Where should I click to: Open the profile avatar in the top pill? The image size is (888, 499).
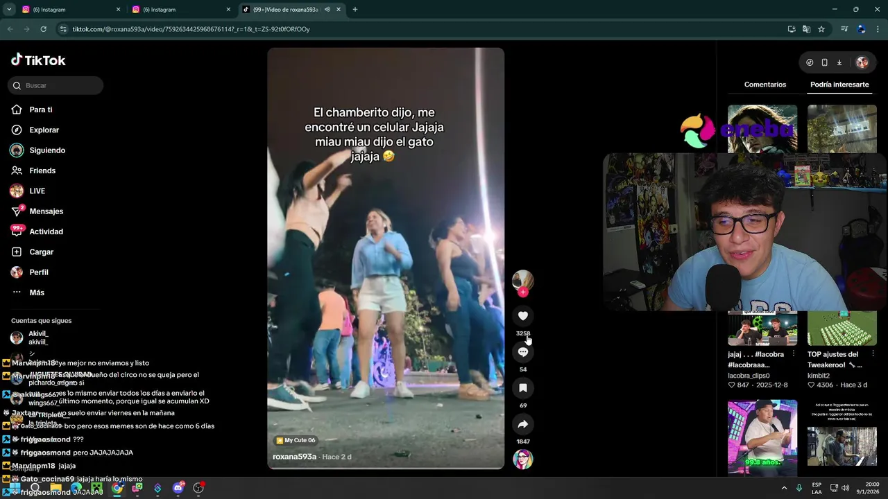[862, 62]
